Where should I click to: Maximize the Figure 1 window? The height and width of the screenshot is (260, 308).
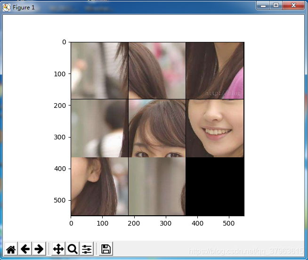point(276,5)
